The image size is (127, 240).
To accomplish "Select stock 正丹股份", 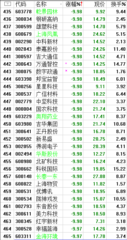I will [47, 132].
